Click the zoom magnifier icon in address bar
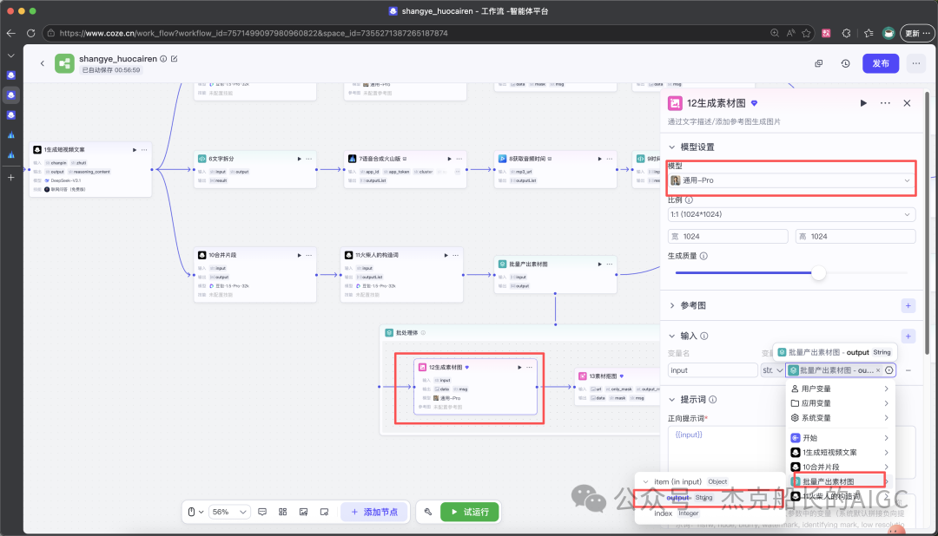The height and width of the screenshot is (536, 938). pos(775,33)
